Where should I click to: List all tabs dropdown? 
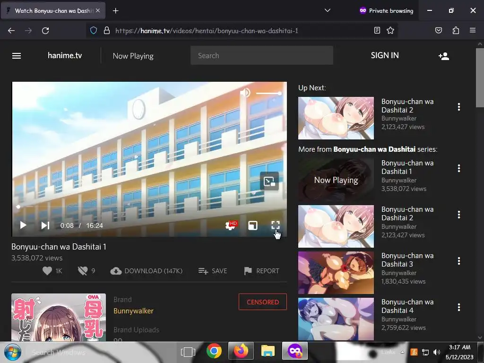(328, 10)
